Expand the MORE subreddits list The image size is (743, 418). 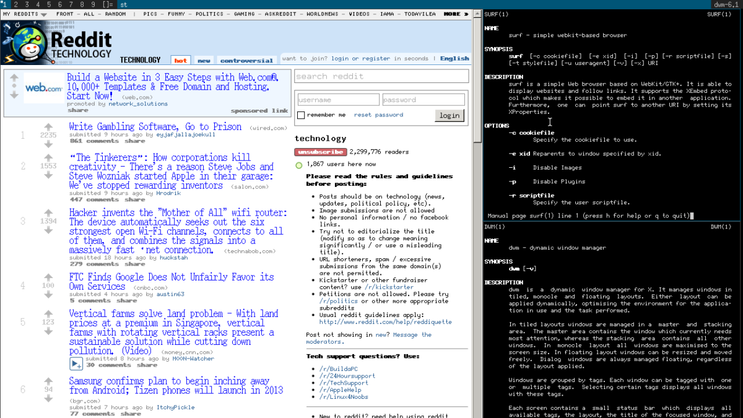tap(456, 14)
